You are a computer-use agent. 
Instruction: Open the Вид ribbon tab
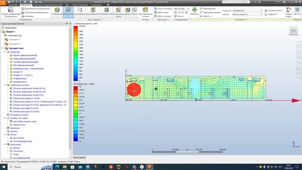(x=67, y=5)
